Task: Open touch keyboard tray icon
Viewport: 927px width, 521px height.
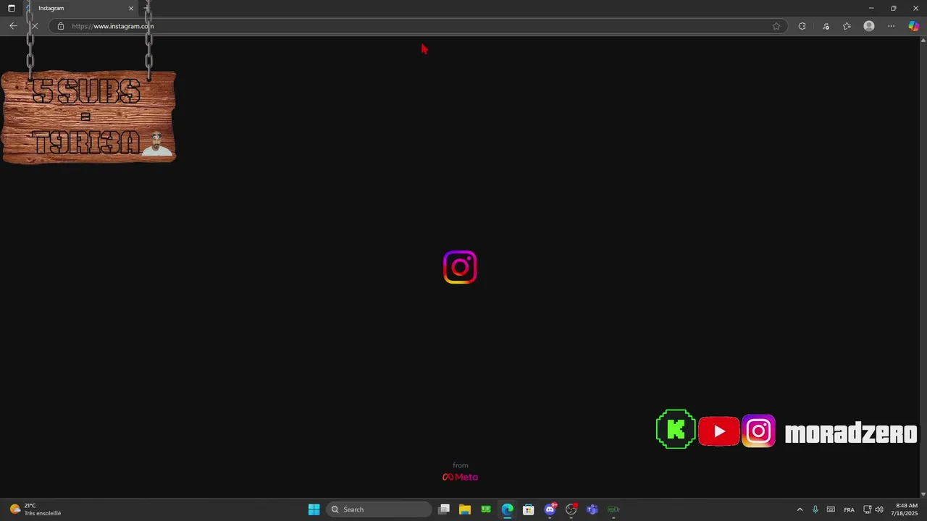Action: [x=831, y=509]
